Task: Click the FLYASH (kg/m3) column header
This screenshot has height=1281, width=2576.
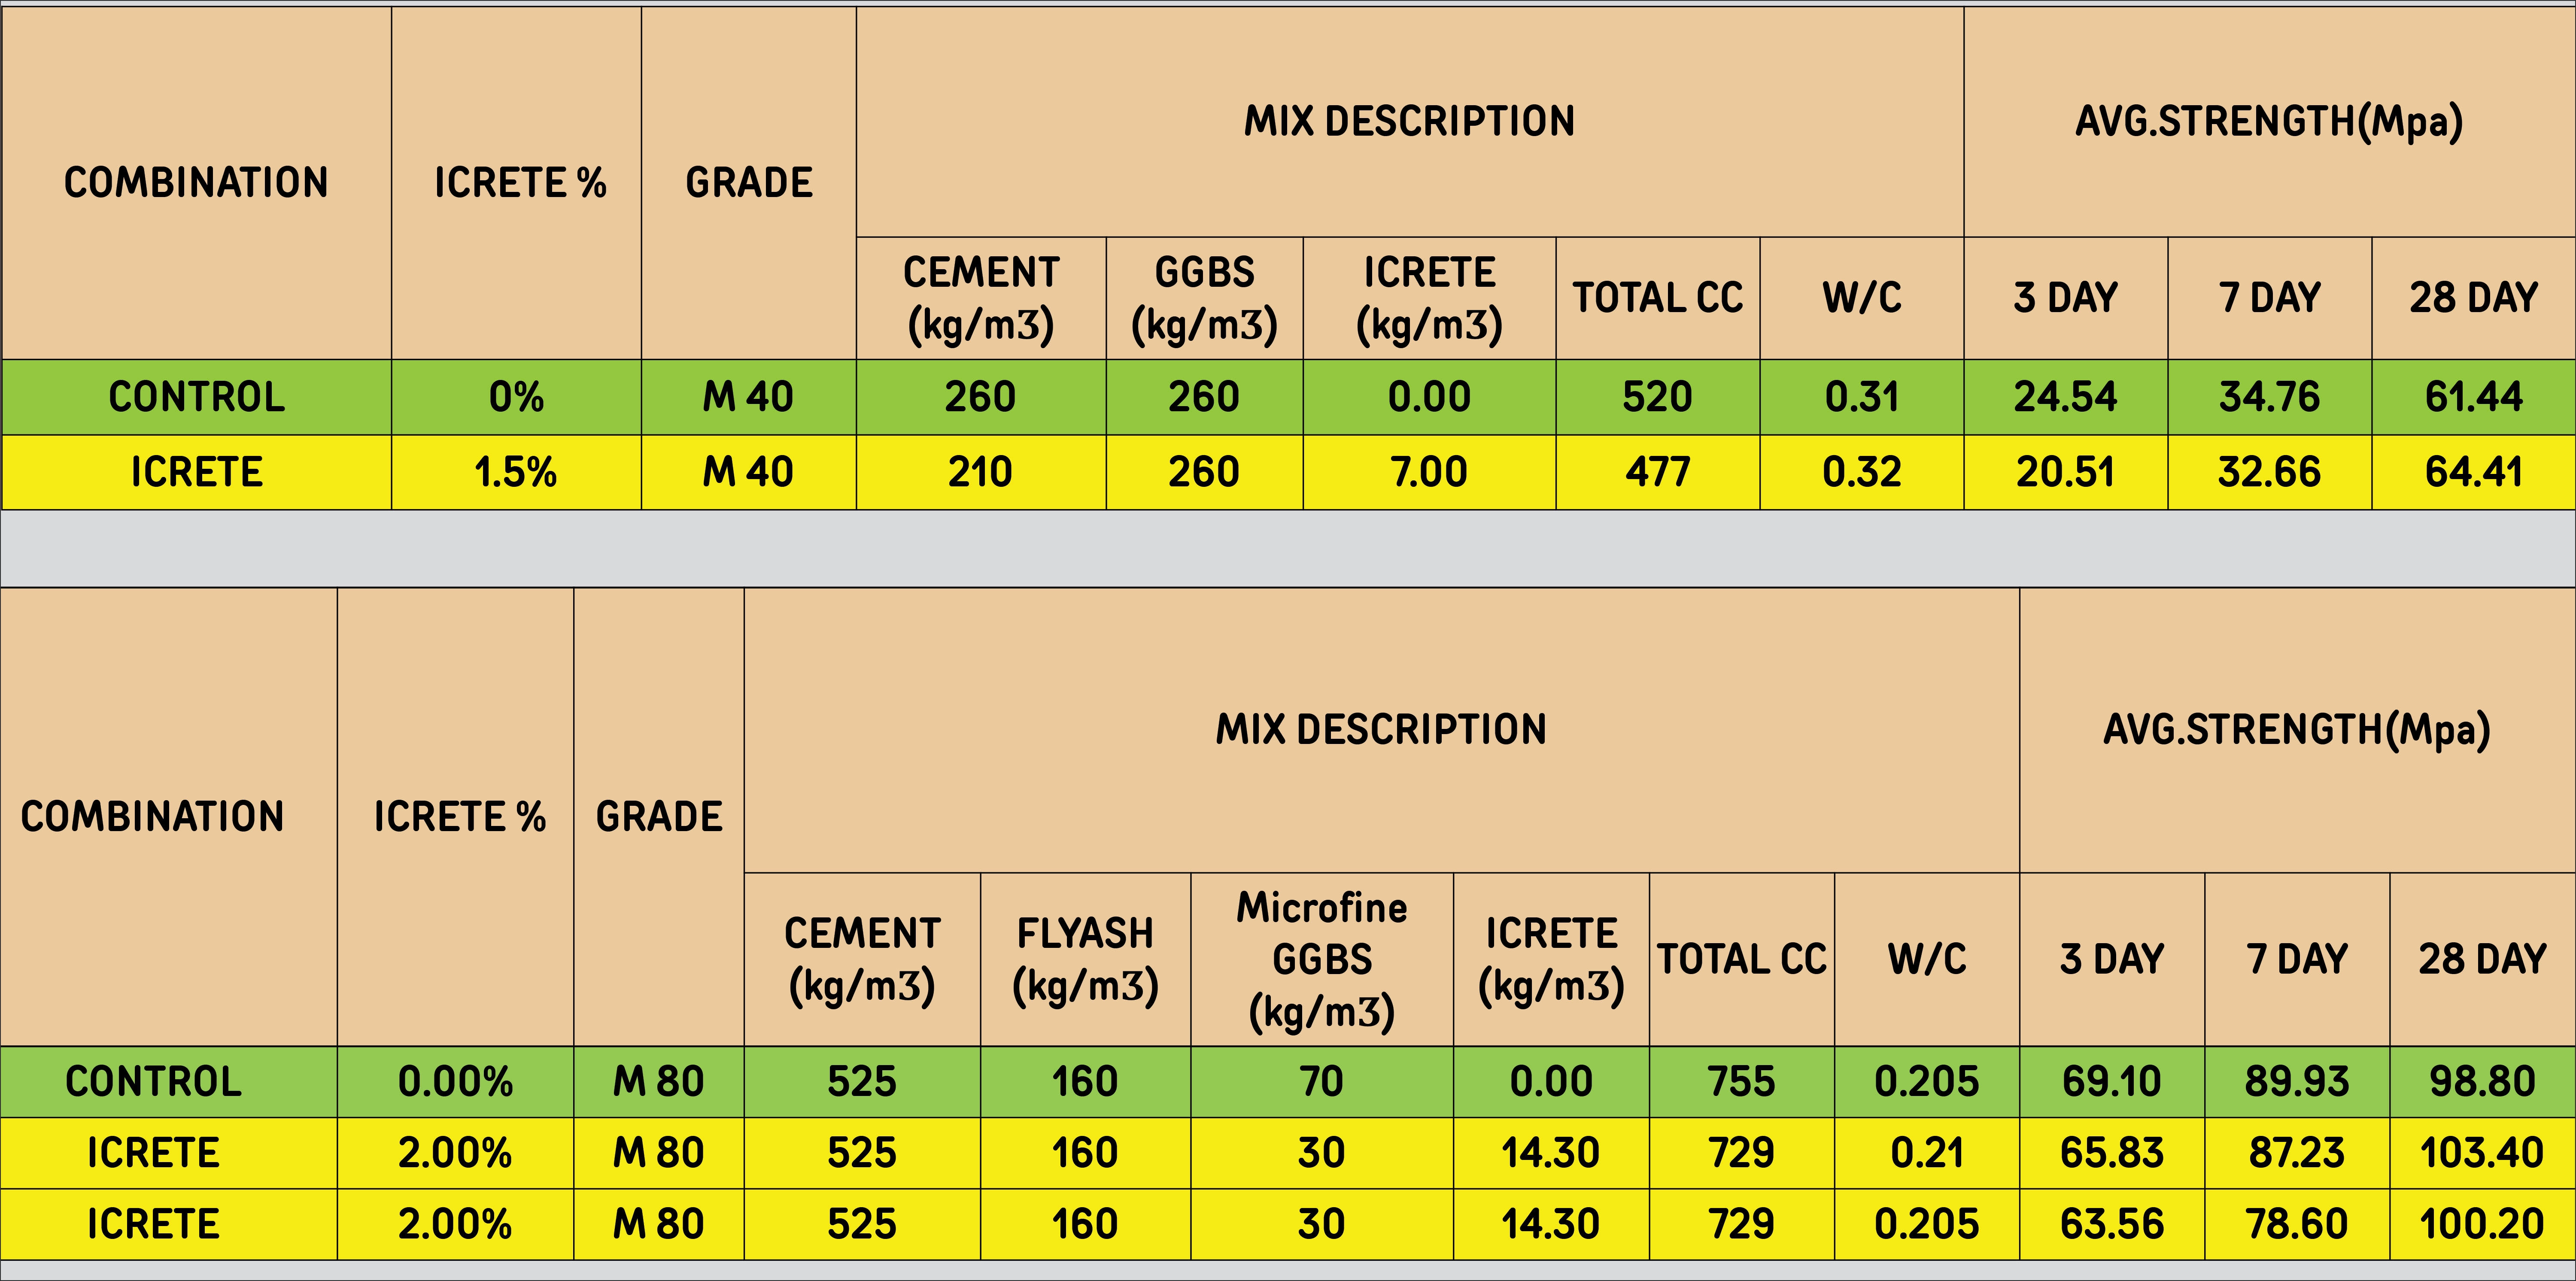Action: point(1085,960)
